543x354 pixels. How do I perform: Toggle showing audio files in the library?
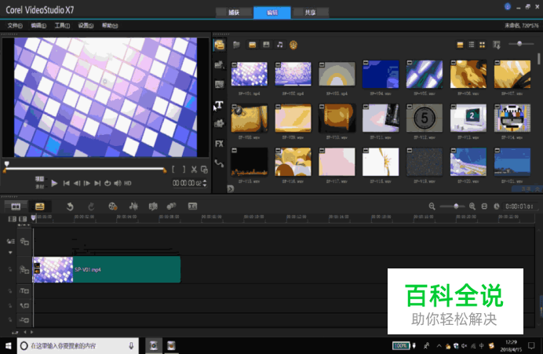click(280, 45)
